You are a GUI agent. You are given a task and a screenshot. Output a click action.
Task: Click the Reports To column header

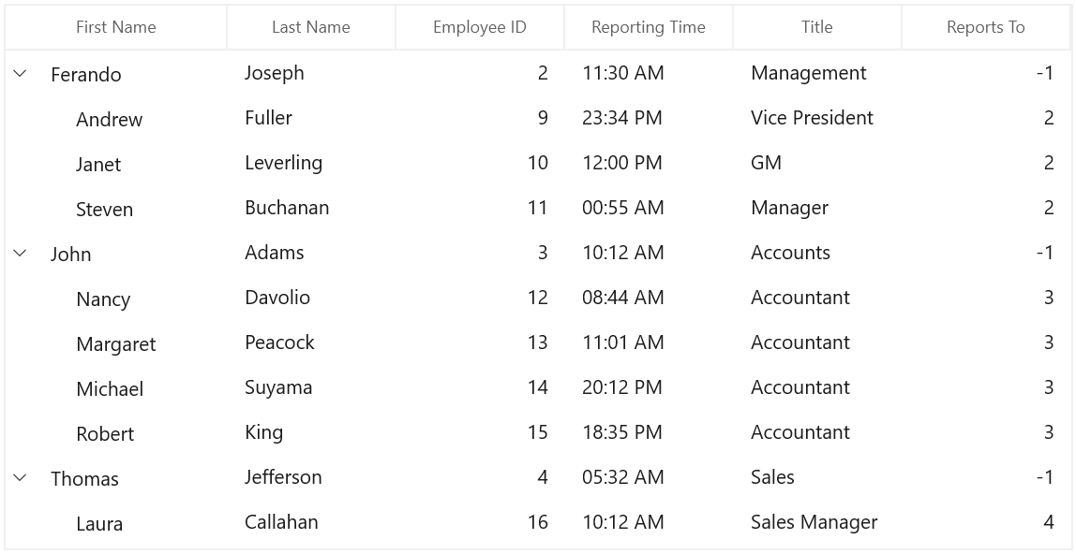(x=986, y=27)
